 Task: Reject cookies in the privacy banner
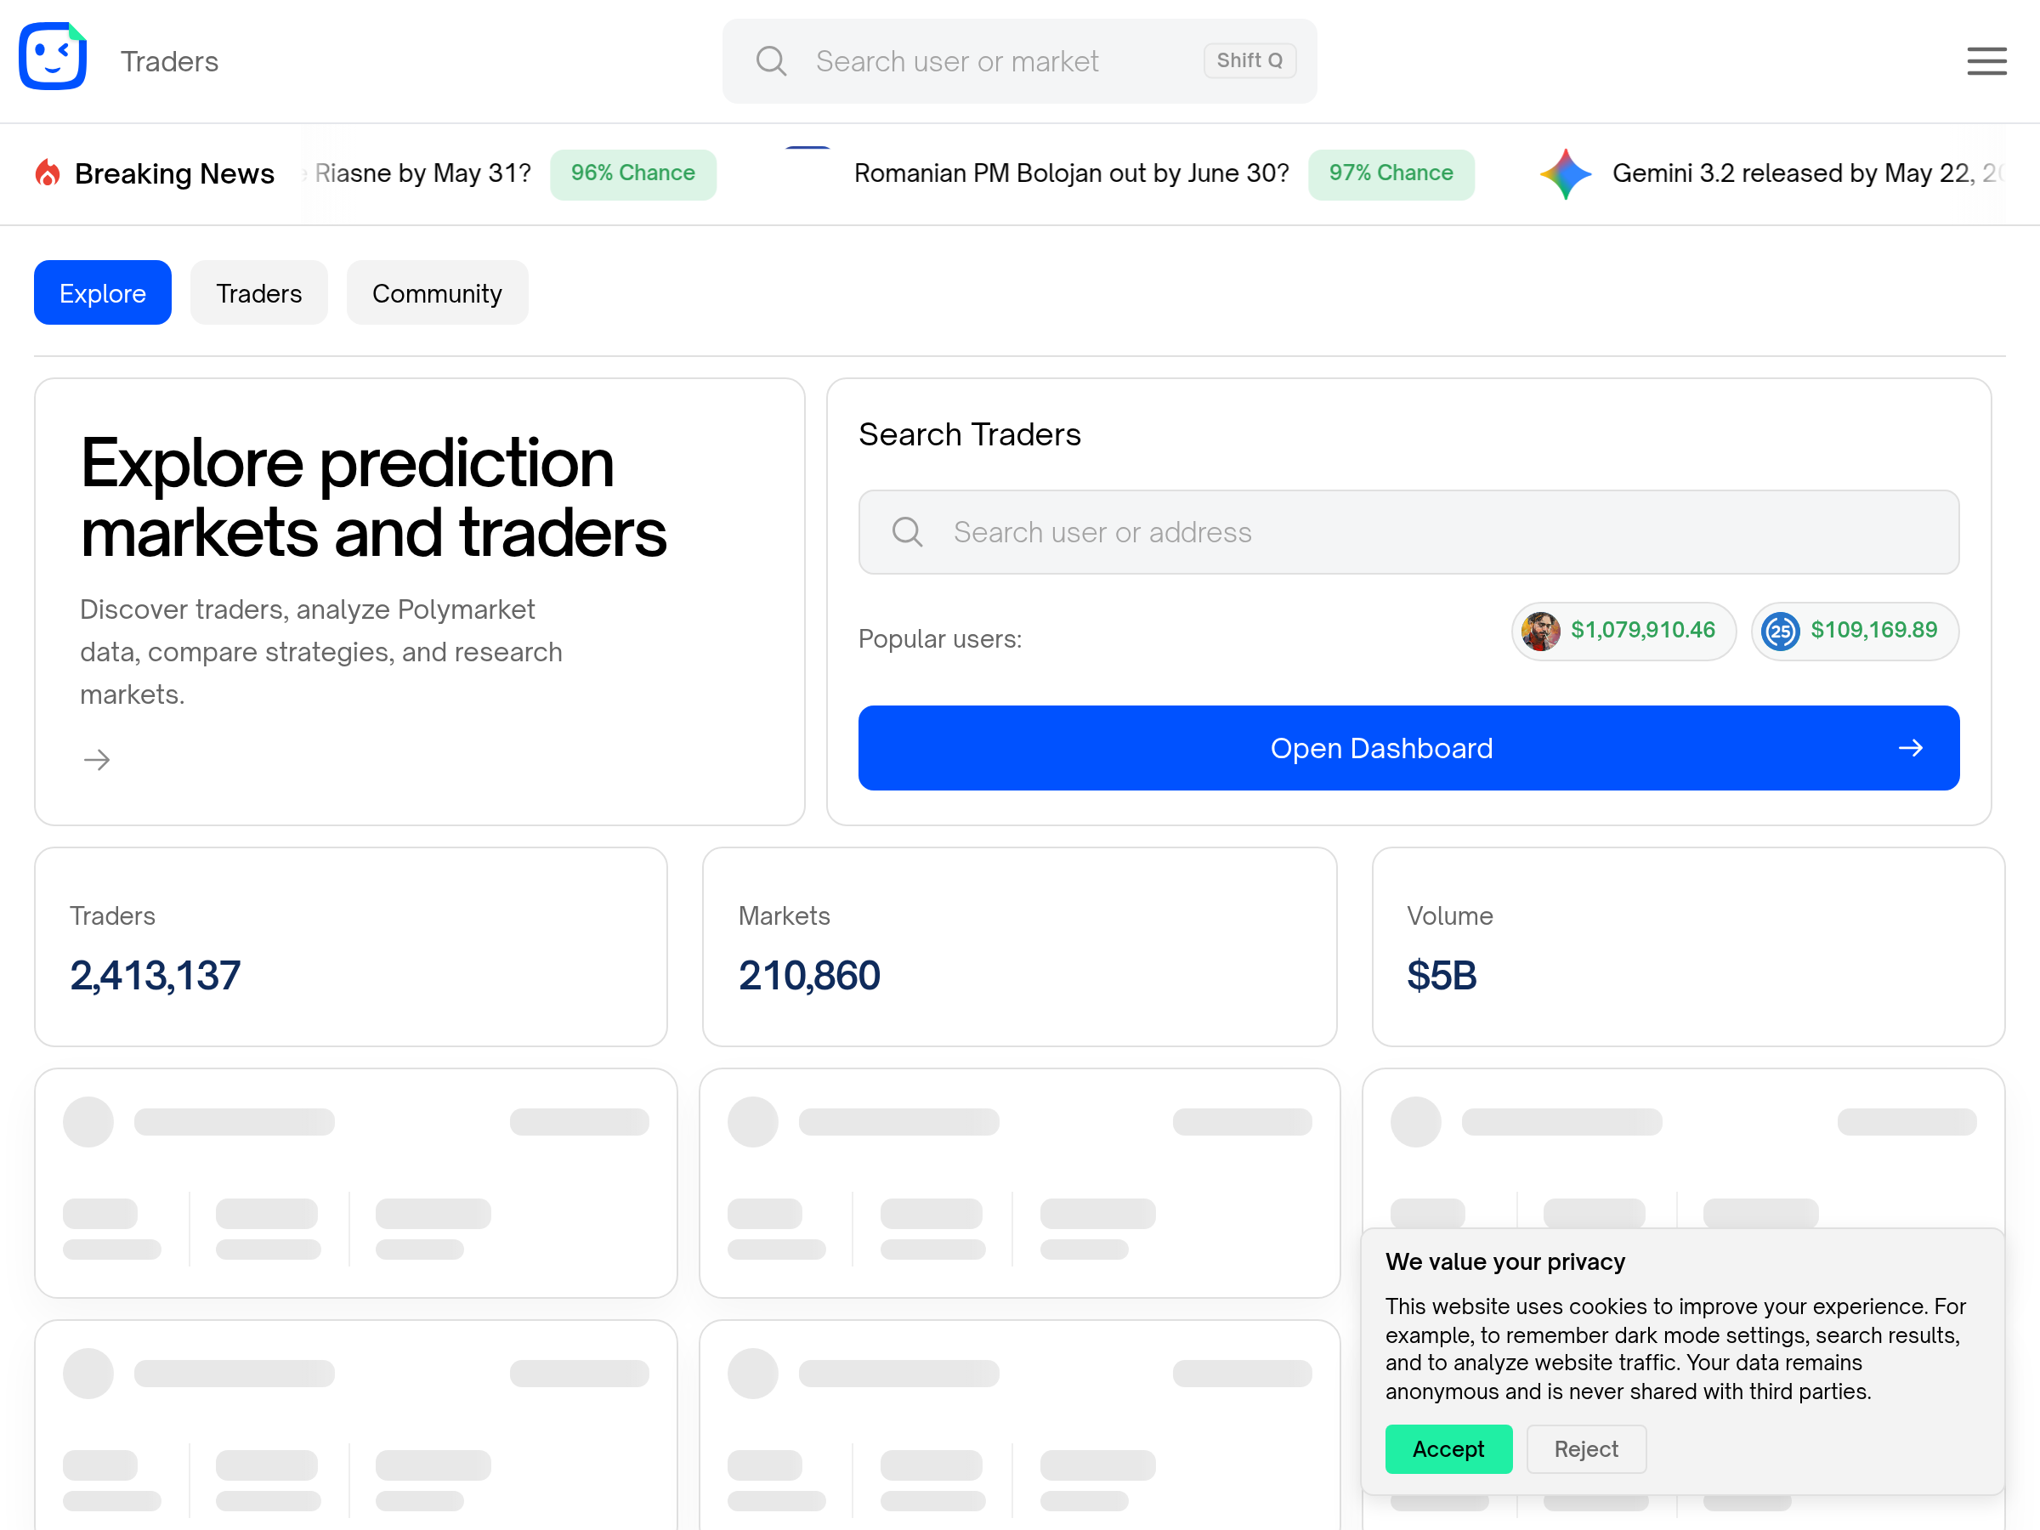pos(1585,1448)
